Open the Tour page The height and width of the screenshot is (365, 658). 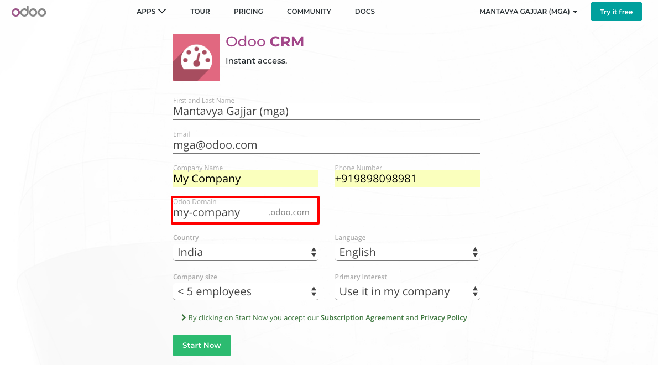200,12
